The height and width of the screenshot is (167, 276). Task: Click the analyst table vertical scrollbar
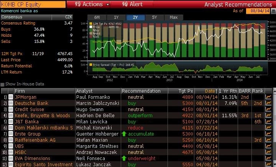[274, 128]
